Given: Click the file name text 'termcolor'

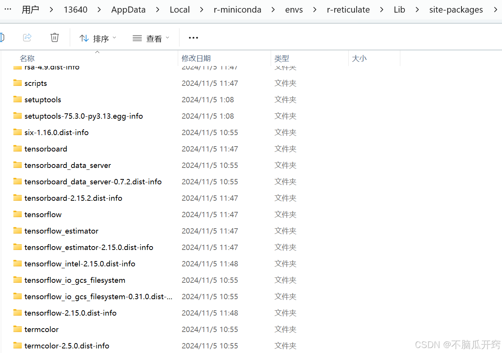Looking at the screenshot, I should [x=41, y=329].
